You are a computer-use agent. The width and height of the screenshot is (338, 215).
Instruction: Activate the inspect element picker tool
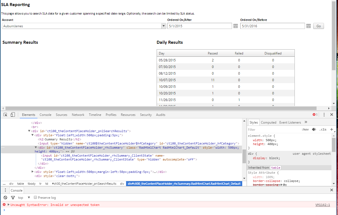tap(5, 115)
